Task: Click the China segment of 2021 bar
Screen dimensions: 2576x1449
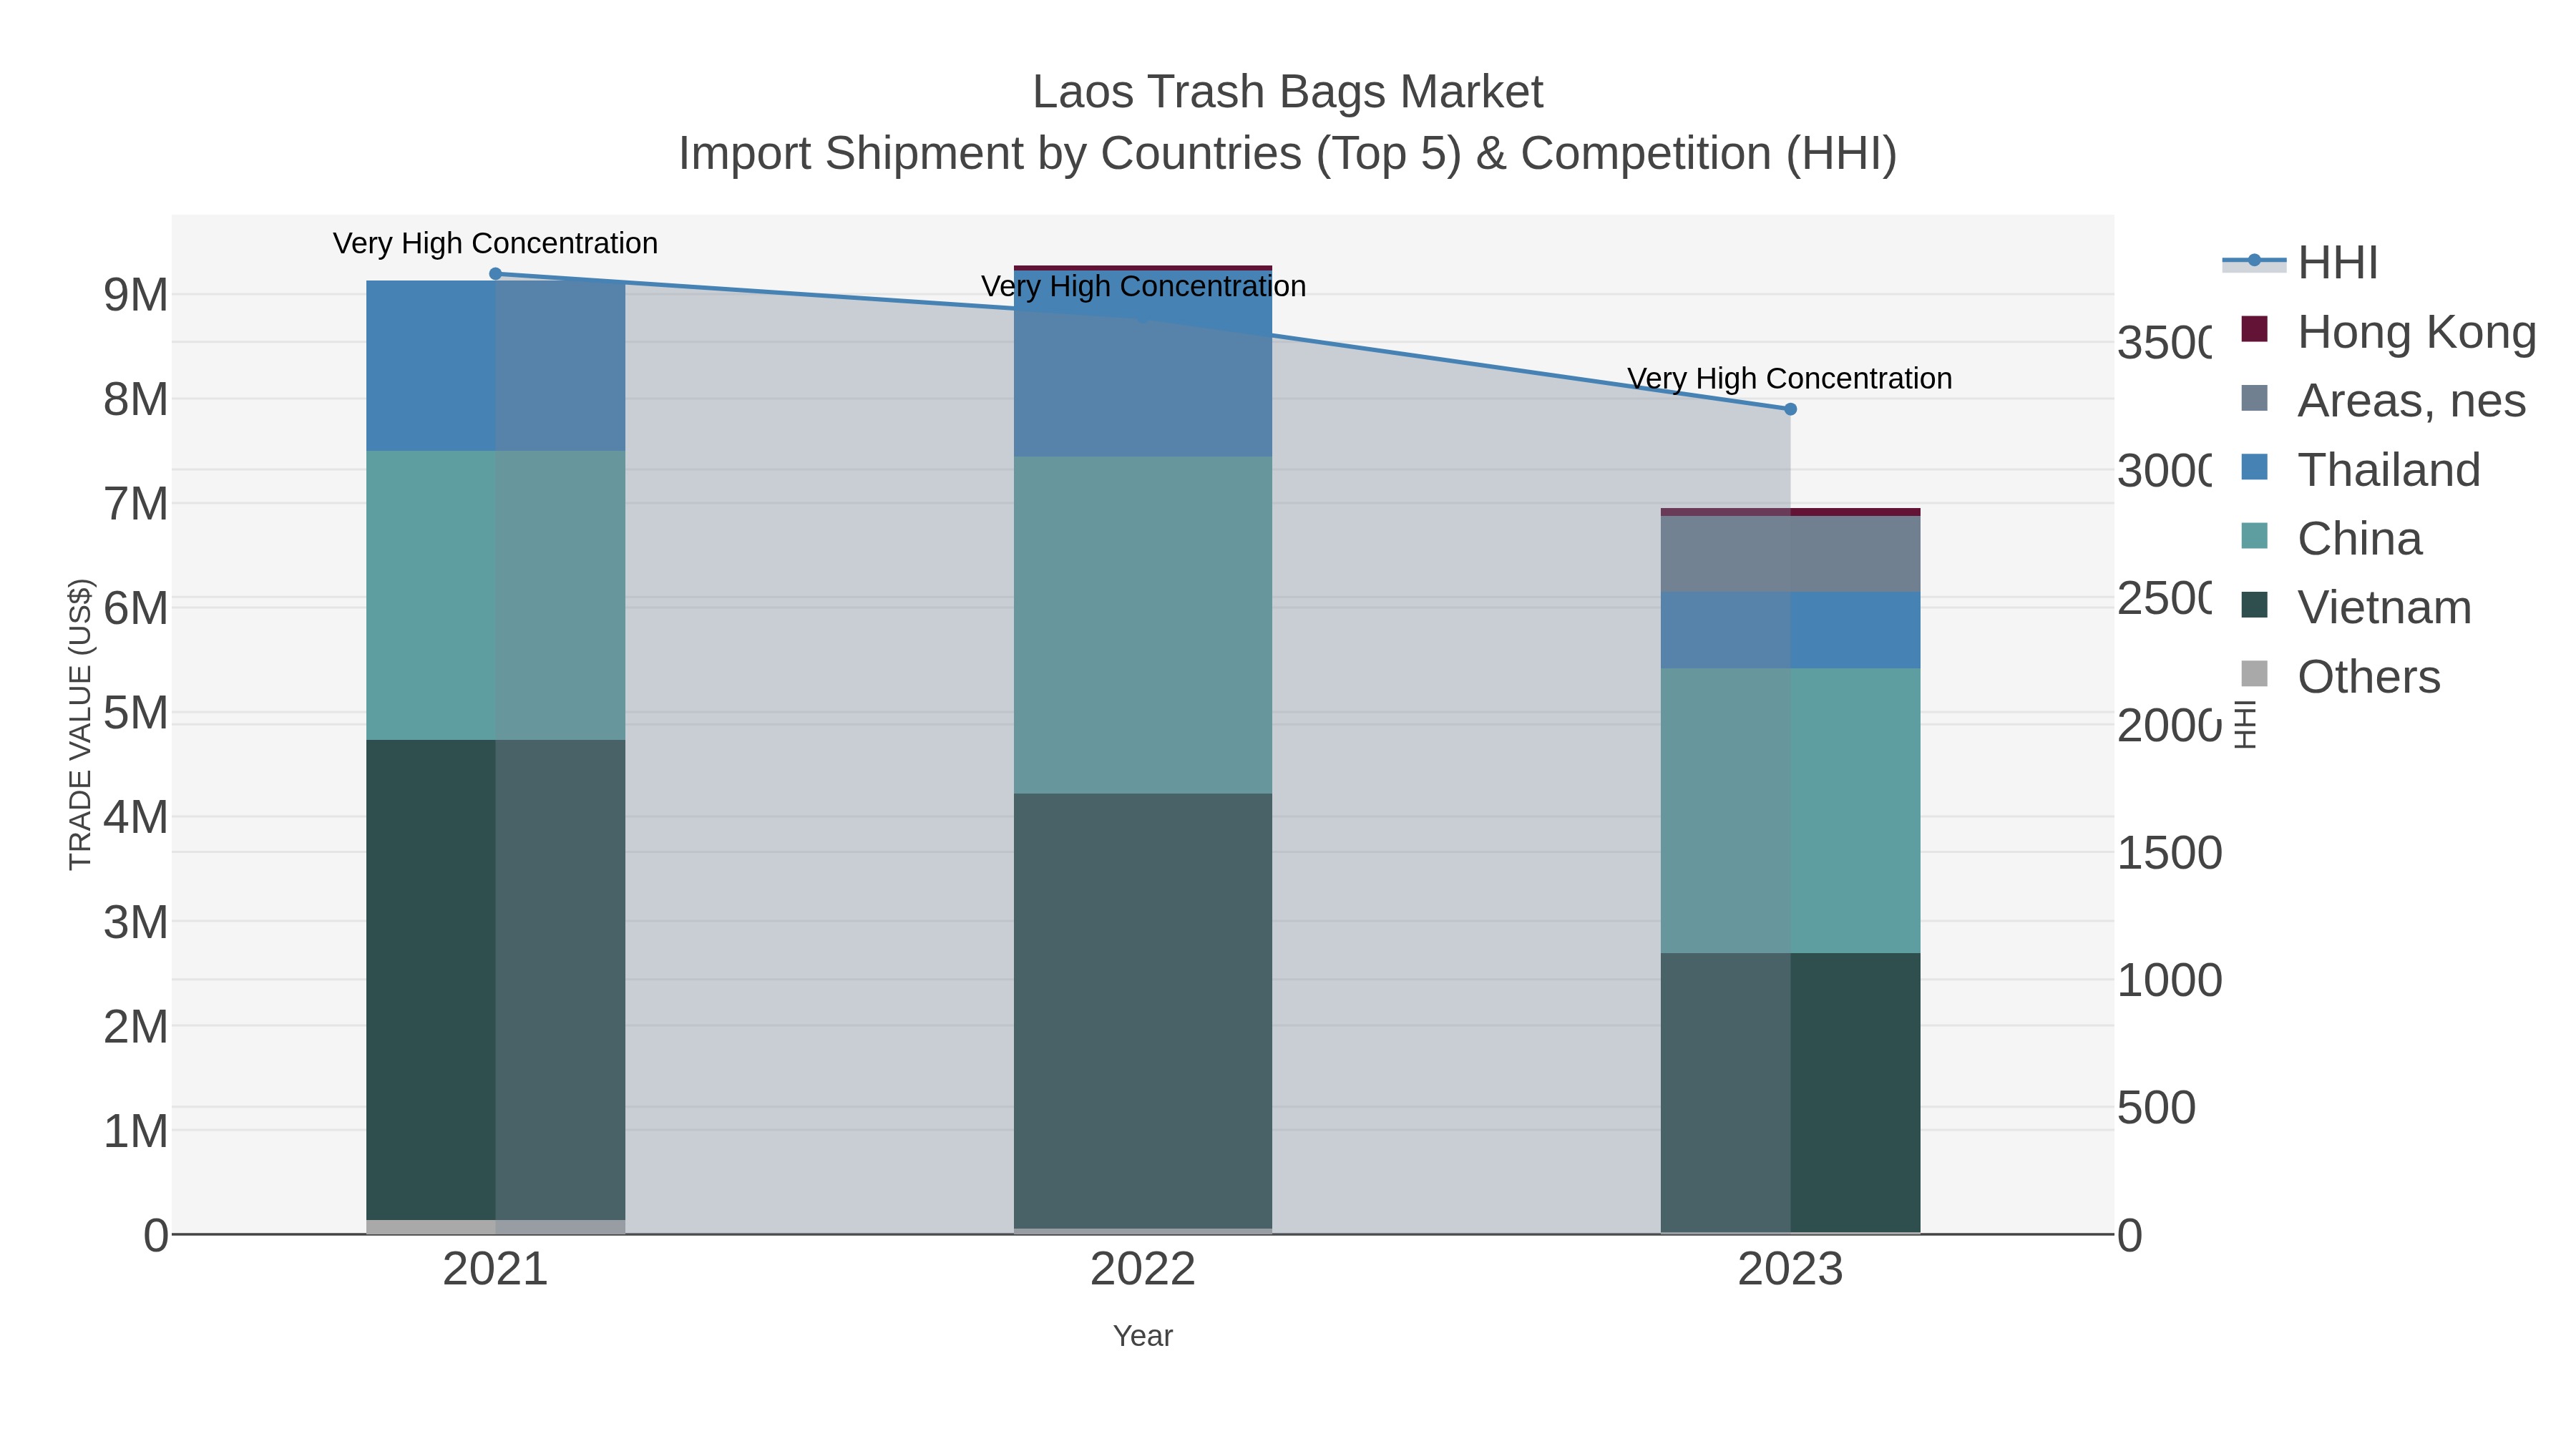Action: tap(495, 595)
